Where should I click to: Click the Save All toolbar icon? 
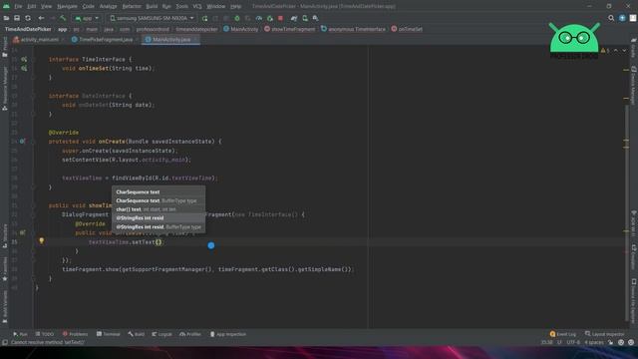coord(17,18)
